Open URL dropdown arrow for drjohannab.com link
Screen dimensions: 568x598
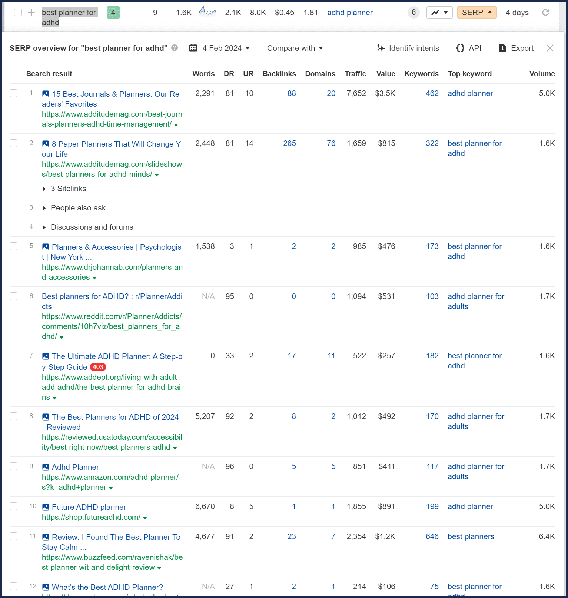click(x=94, y=278)
